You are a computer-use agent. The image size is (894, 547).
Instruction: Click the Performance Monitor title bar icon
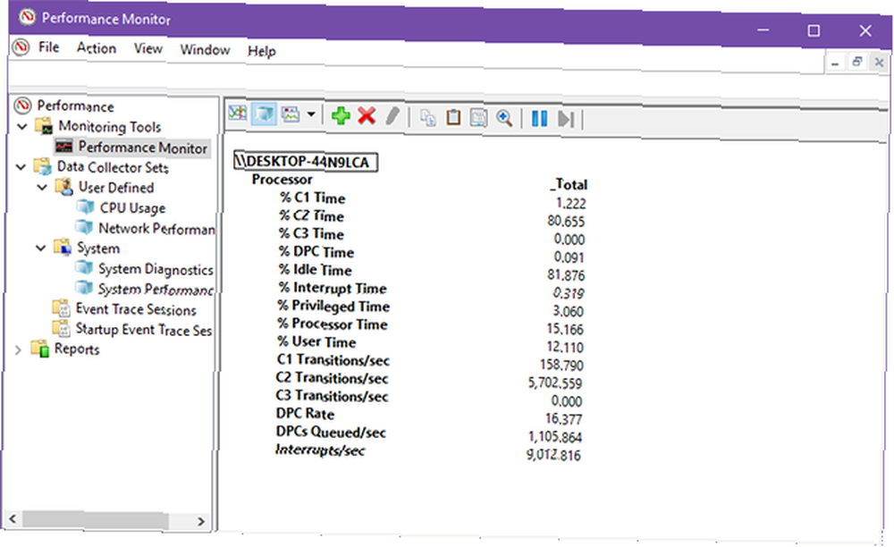27,18
